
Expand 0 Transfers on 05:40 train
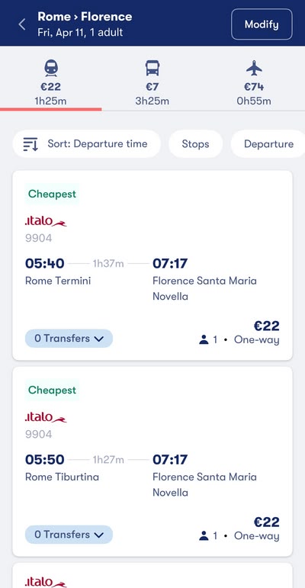(x=69, y=339)
